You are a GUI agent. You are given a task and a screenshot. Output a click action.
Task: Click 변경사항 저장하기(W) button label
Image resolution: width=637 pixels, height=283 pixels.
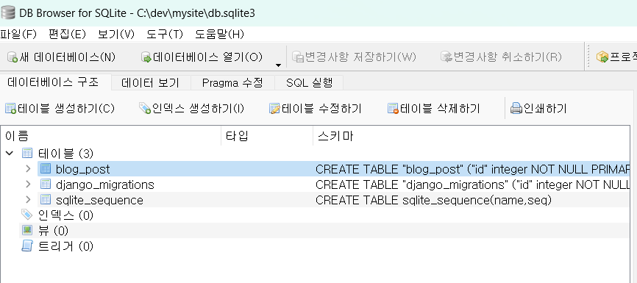coord(360,57)
